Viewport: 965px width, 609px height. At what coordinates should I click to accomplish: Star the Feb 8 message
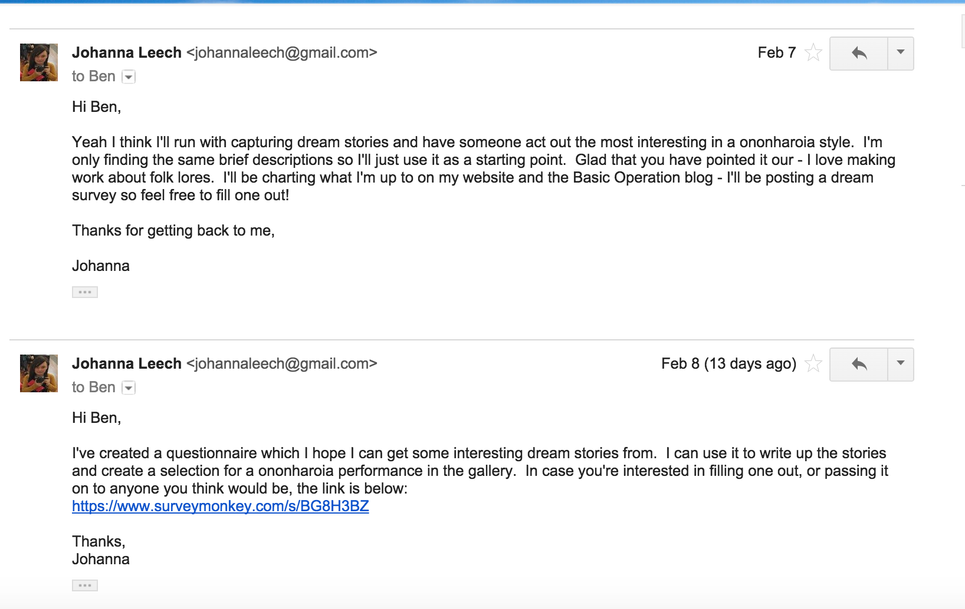[x=813, y=364]
